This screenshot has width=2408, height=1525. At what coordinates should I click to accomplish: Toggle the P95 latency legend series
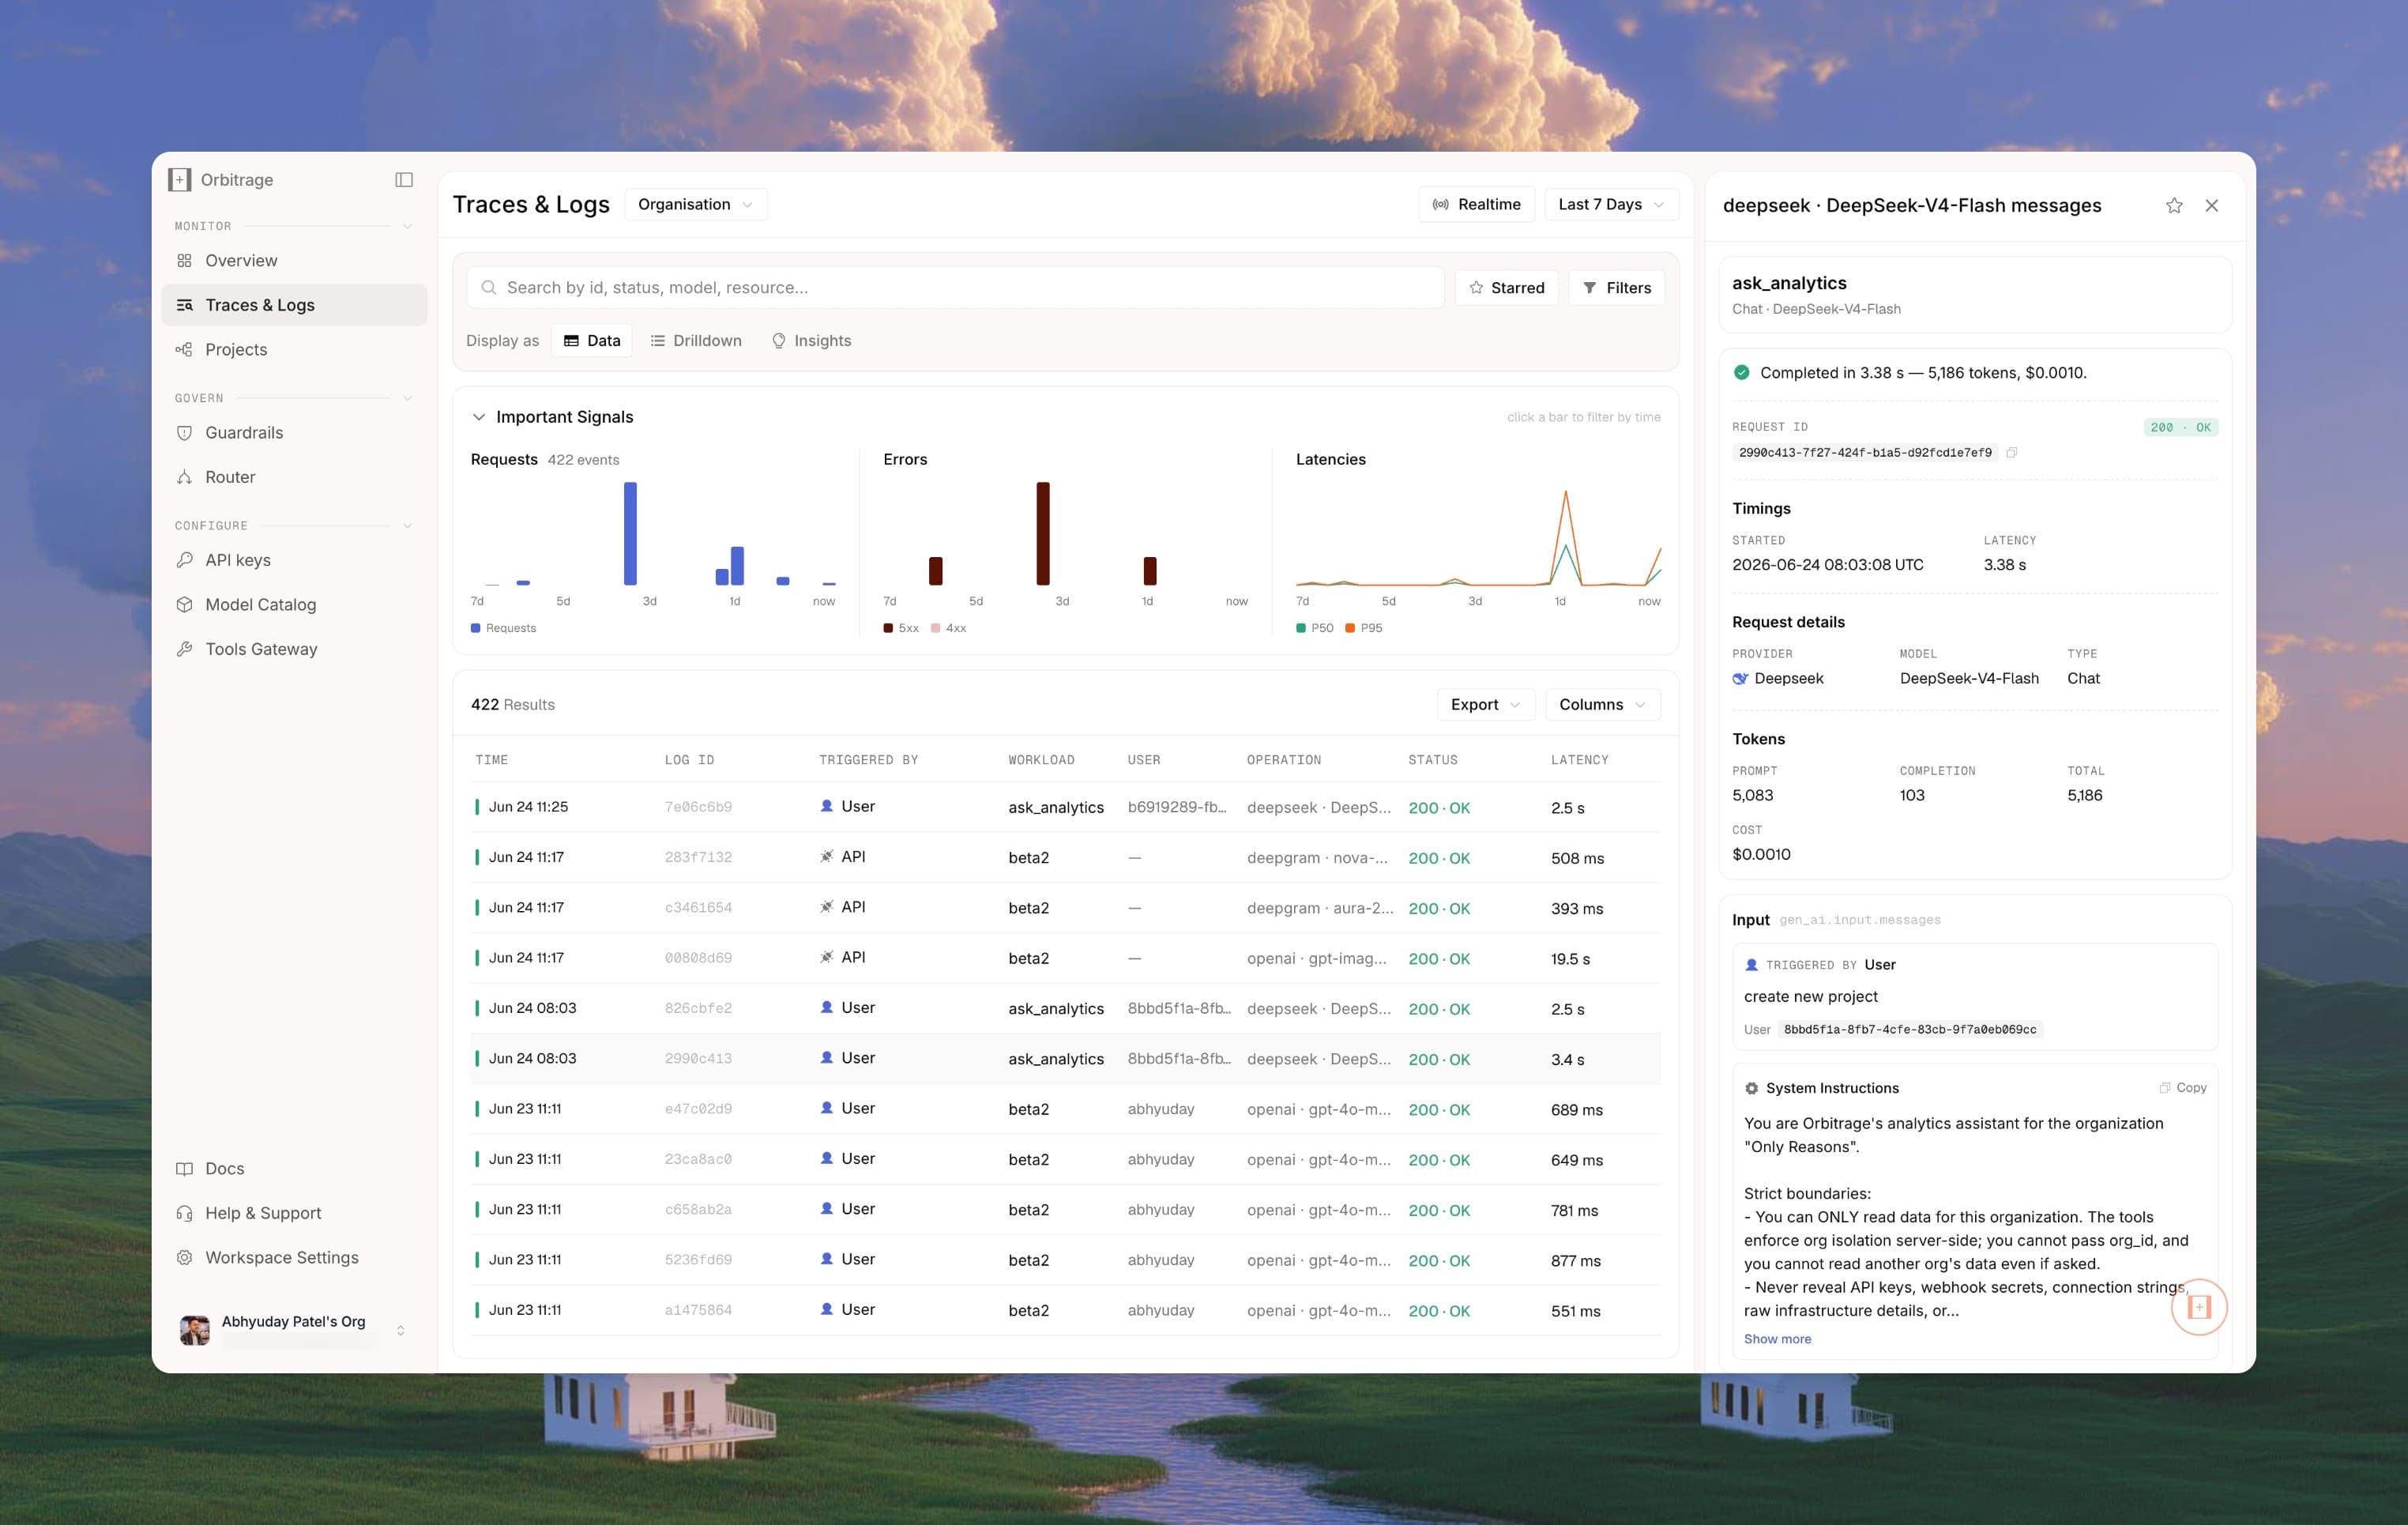1364,628
